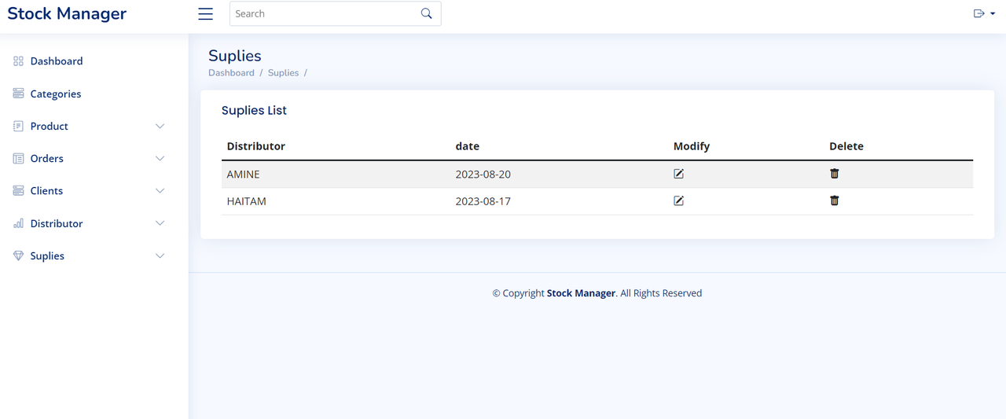The height and width of the screenshot is (419, 1006).
Task: Expand the Distributor submenu chevron
Action: point(160,223)
